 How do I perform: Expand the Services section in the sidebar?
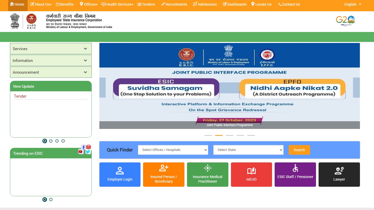click(51, 49)
